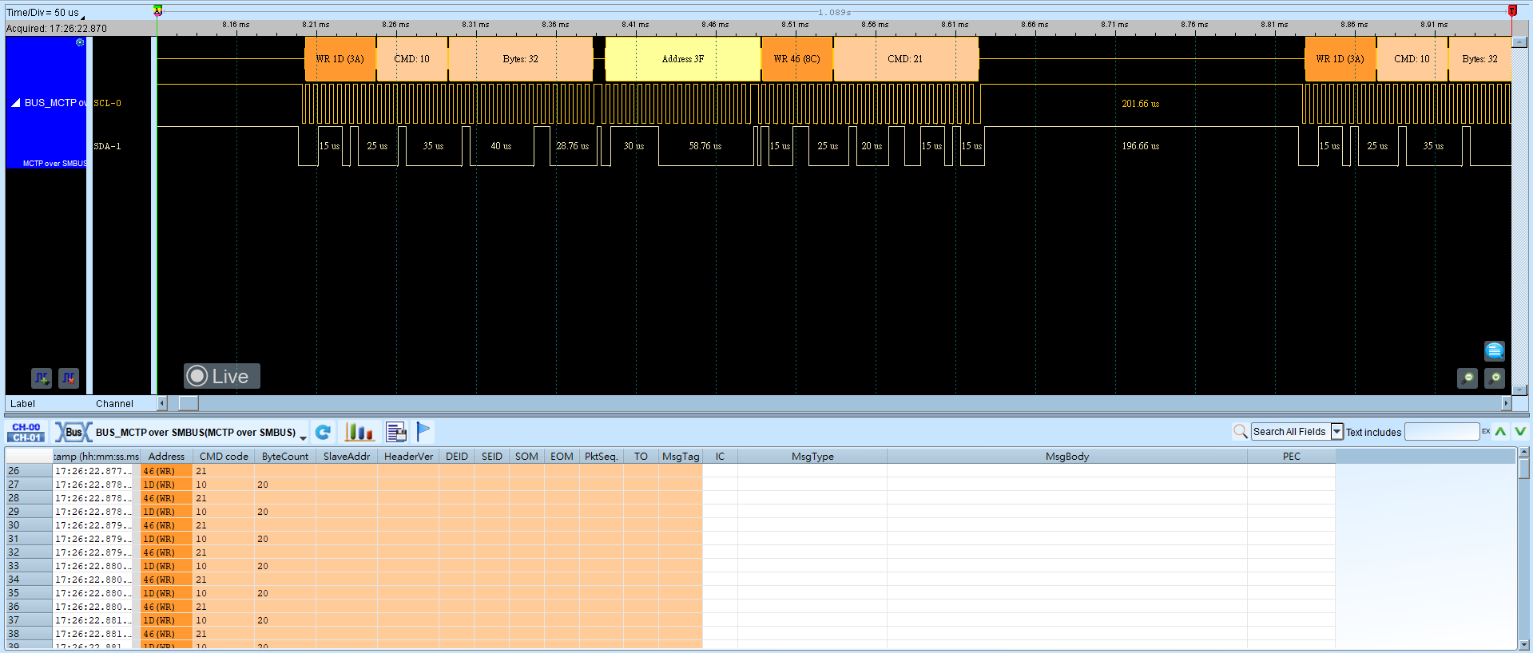Screen dimensions: 1533x653
Task: Select packet row 26 in table
Action: coord(671,471)
